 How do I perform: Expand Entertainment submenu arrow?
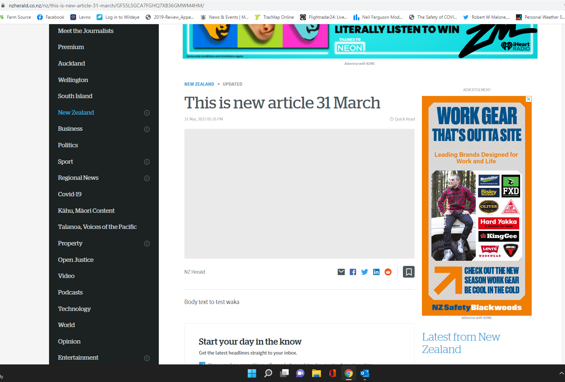tap(147, 358)
